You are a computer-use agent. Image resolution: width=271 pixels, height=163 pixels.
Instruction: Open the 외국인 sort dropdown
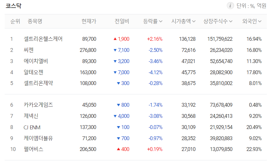click(x=252, y=21)
